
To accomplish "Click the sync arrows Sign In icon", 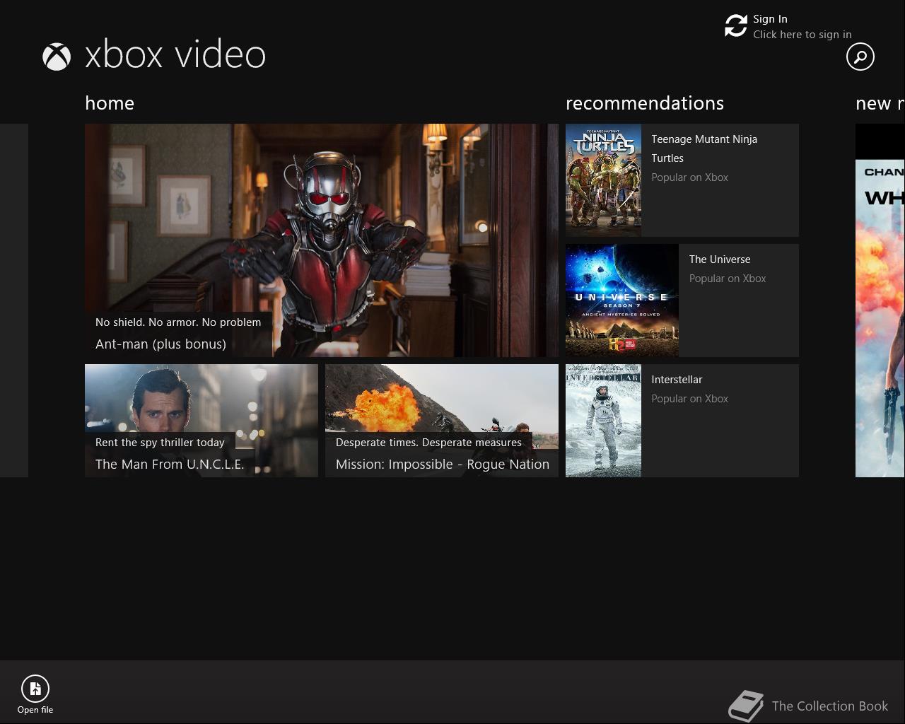I will [x=736, y=26].
